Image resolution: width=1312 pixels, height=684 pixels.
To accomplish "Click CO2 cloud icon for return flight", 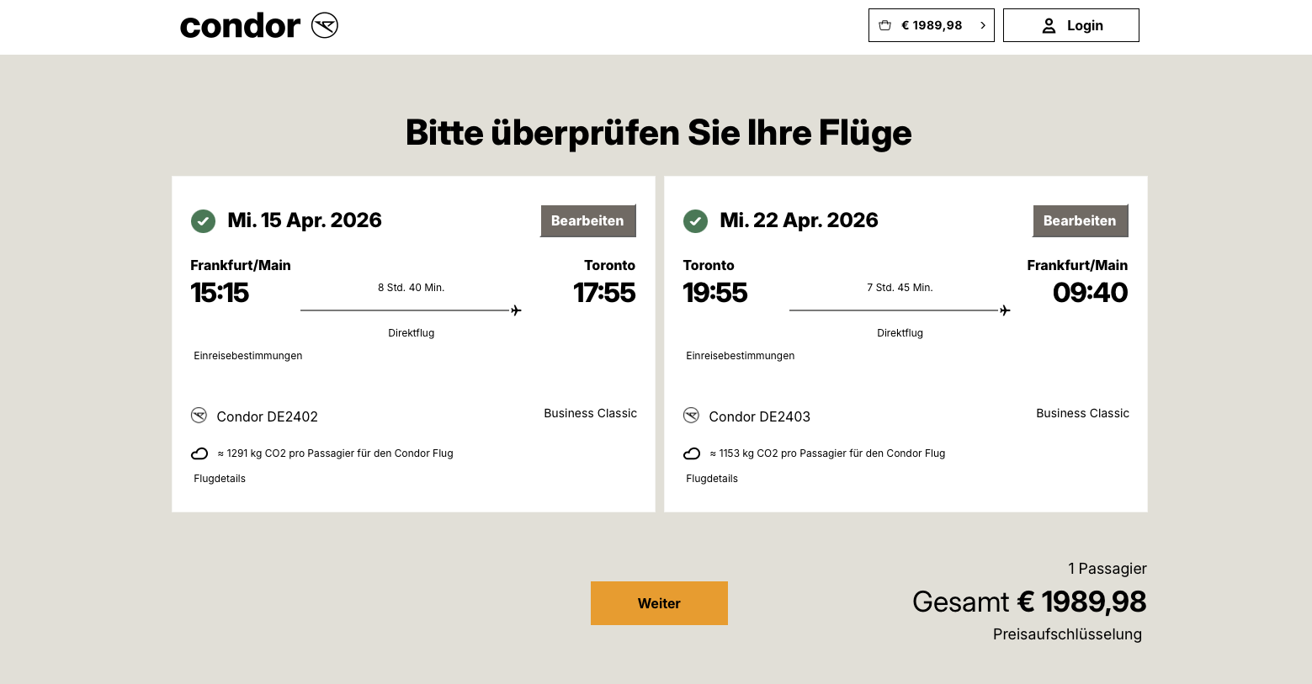I will coord(691,453).
